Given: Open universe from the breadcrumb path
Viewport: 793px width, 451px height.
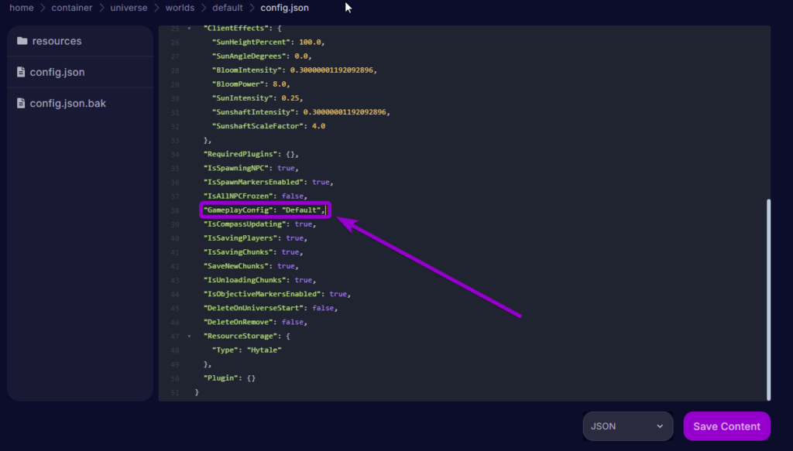Looking at the screenshot, I should pos(129,8).
